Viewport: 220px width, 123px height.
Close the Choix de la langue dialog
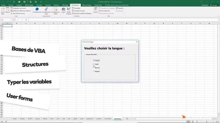(x=137, y=42)
